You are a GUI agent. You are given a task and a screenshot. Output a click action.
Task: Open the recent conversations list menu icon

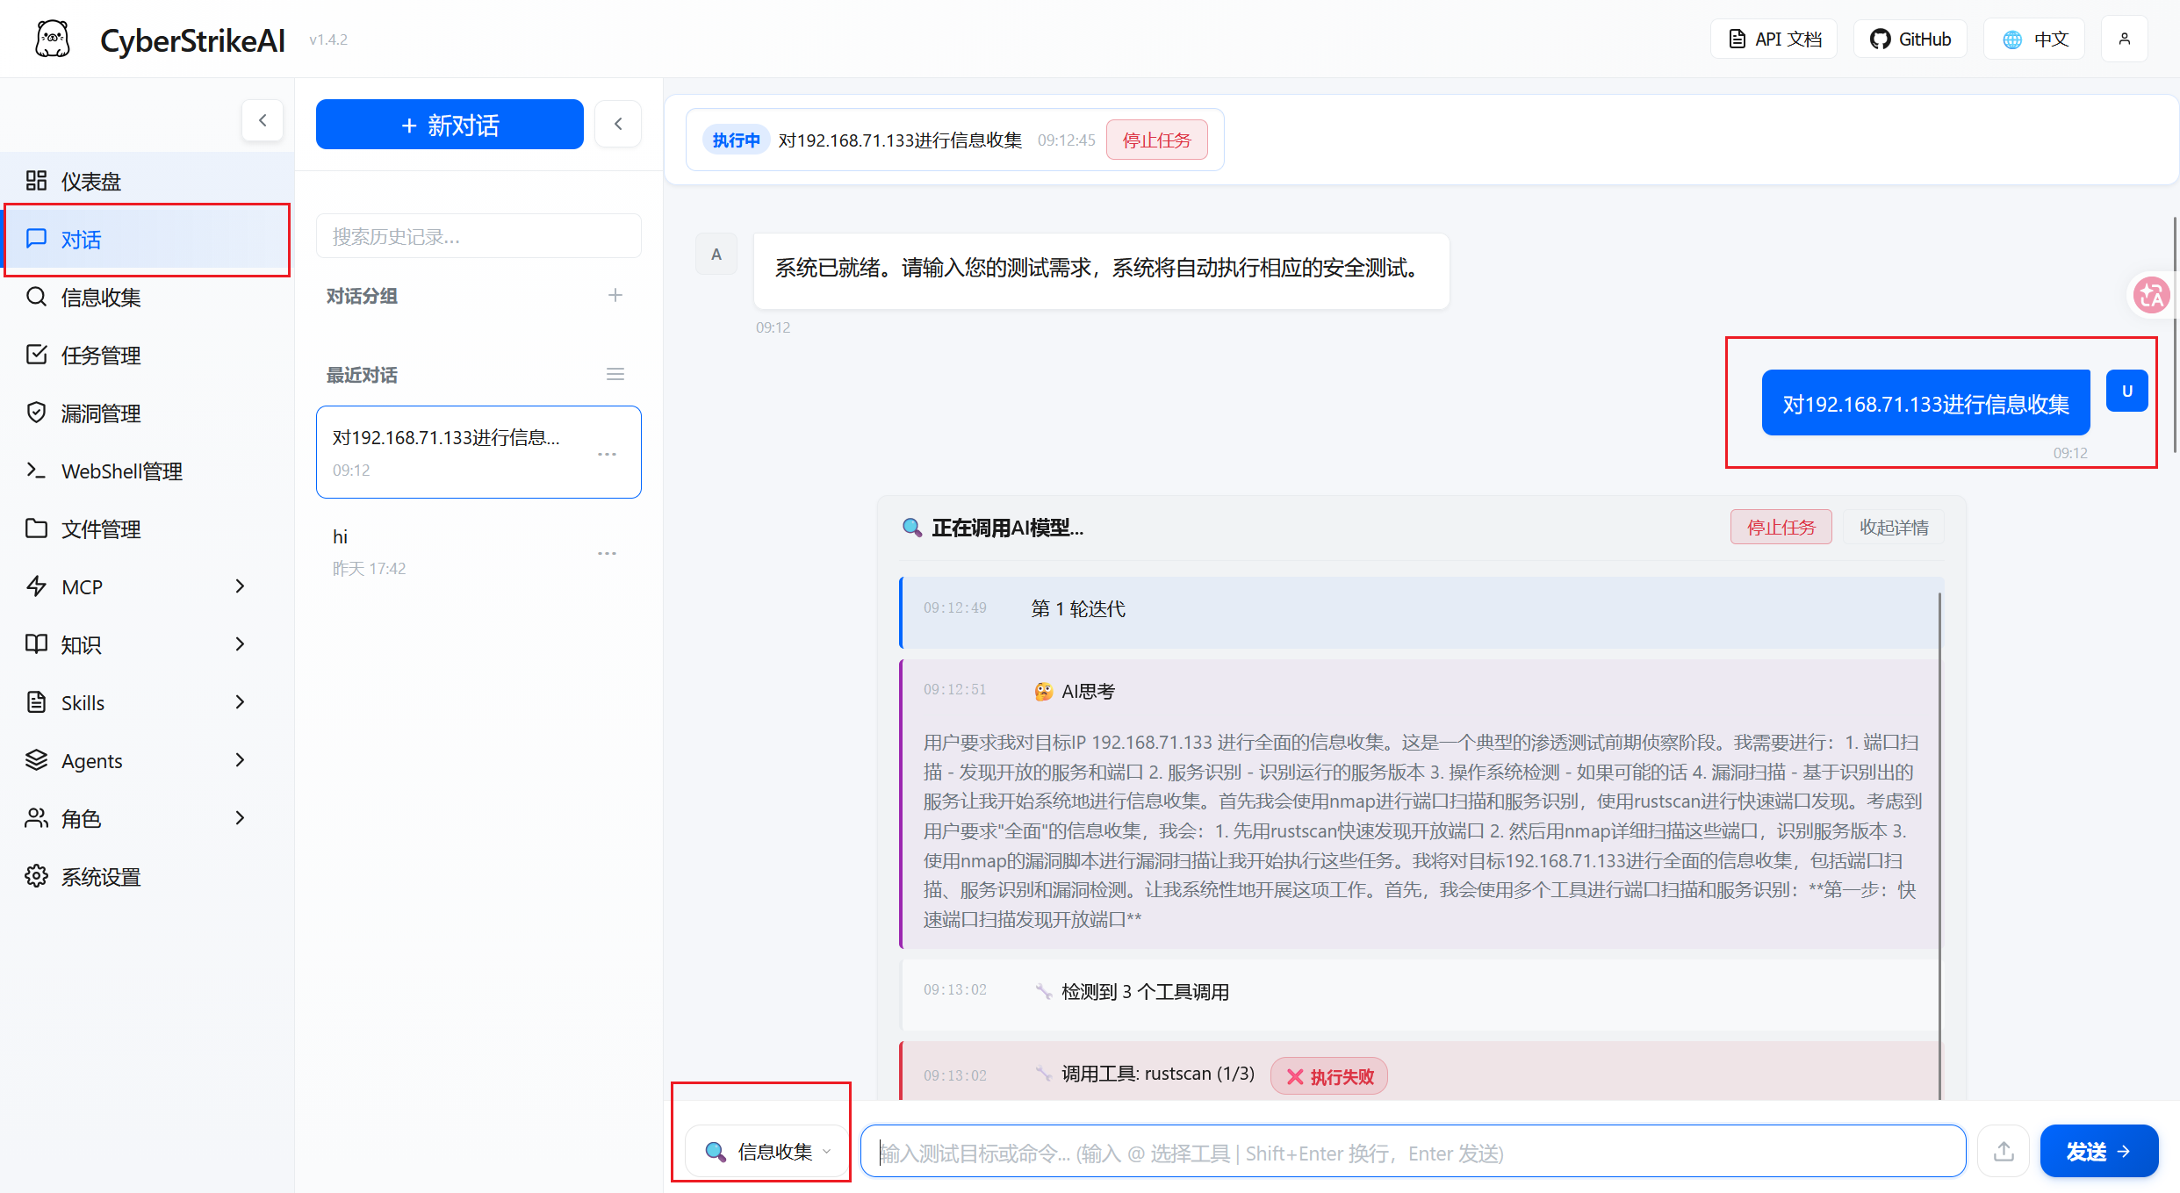(x=615, y=375)
